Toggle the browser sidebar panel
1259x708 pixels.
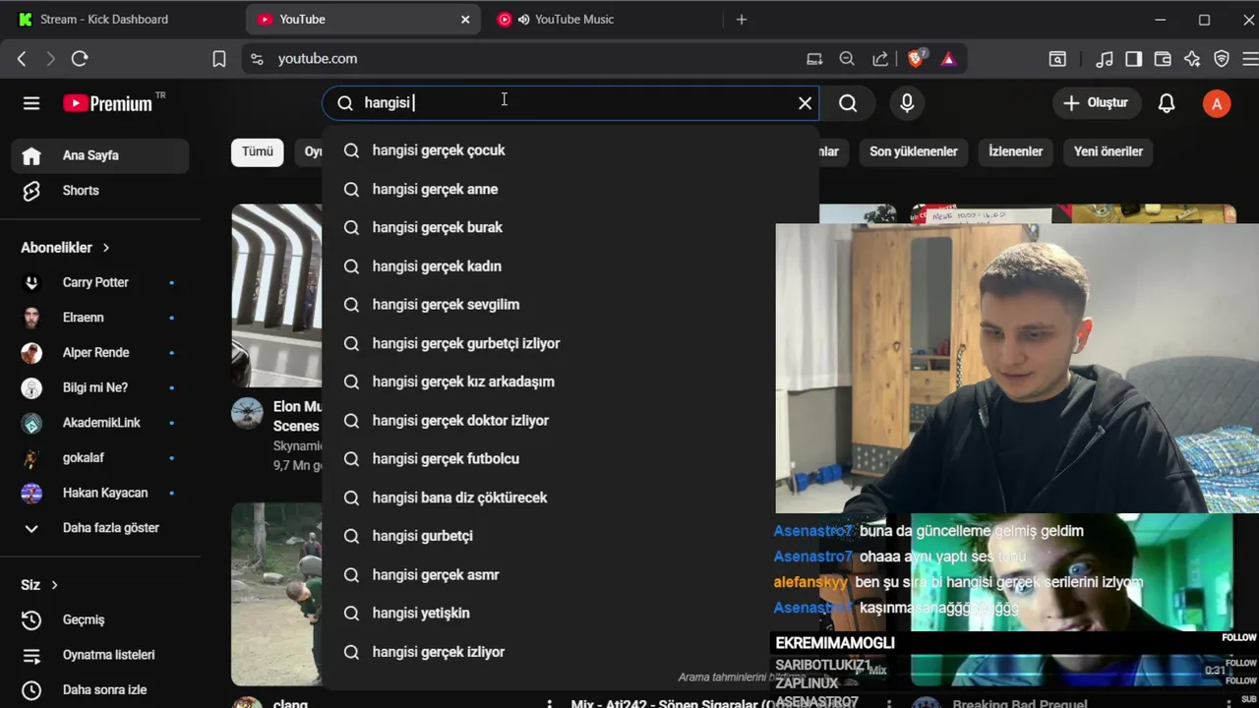pyautogui.click(x=1134, y=59)
